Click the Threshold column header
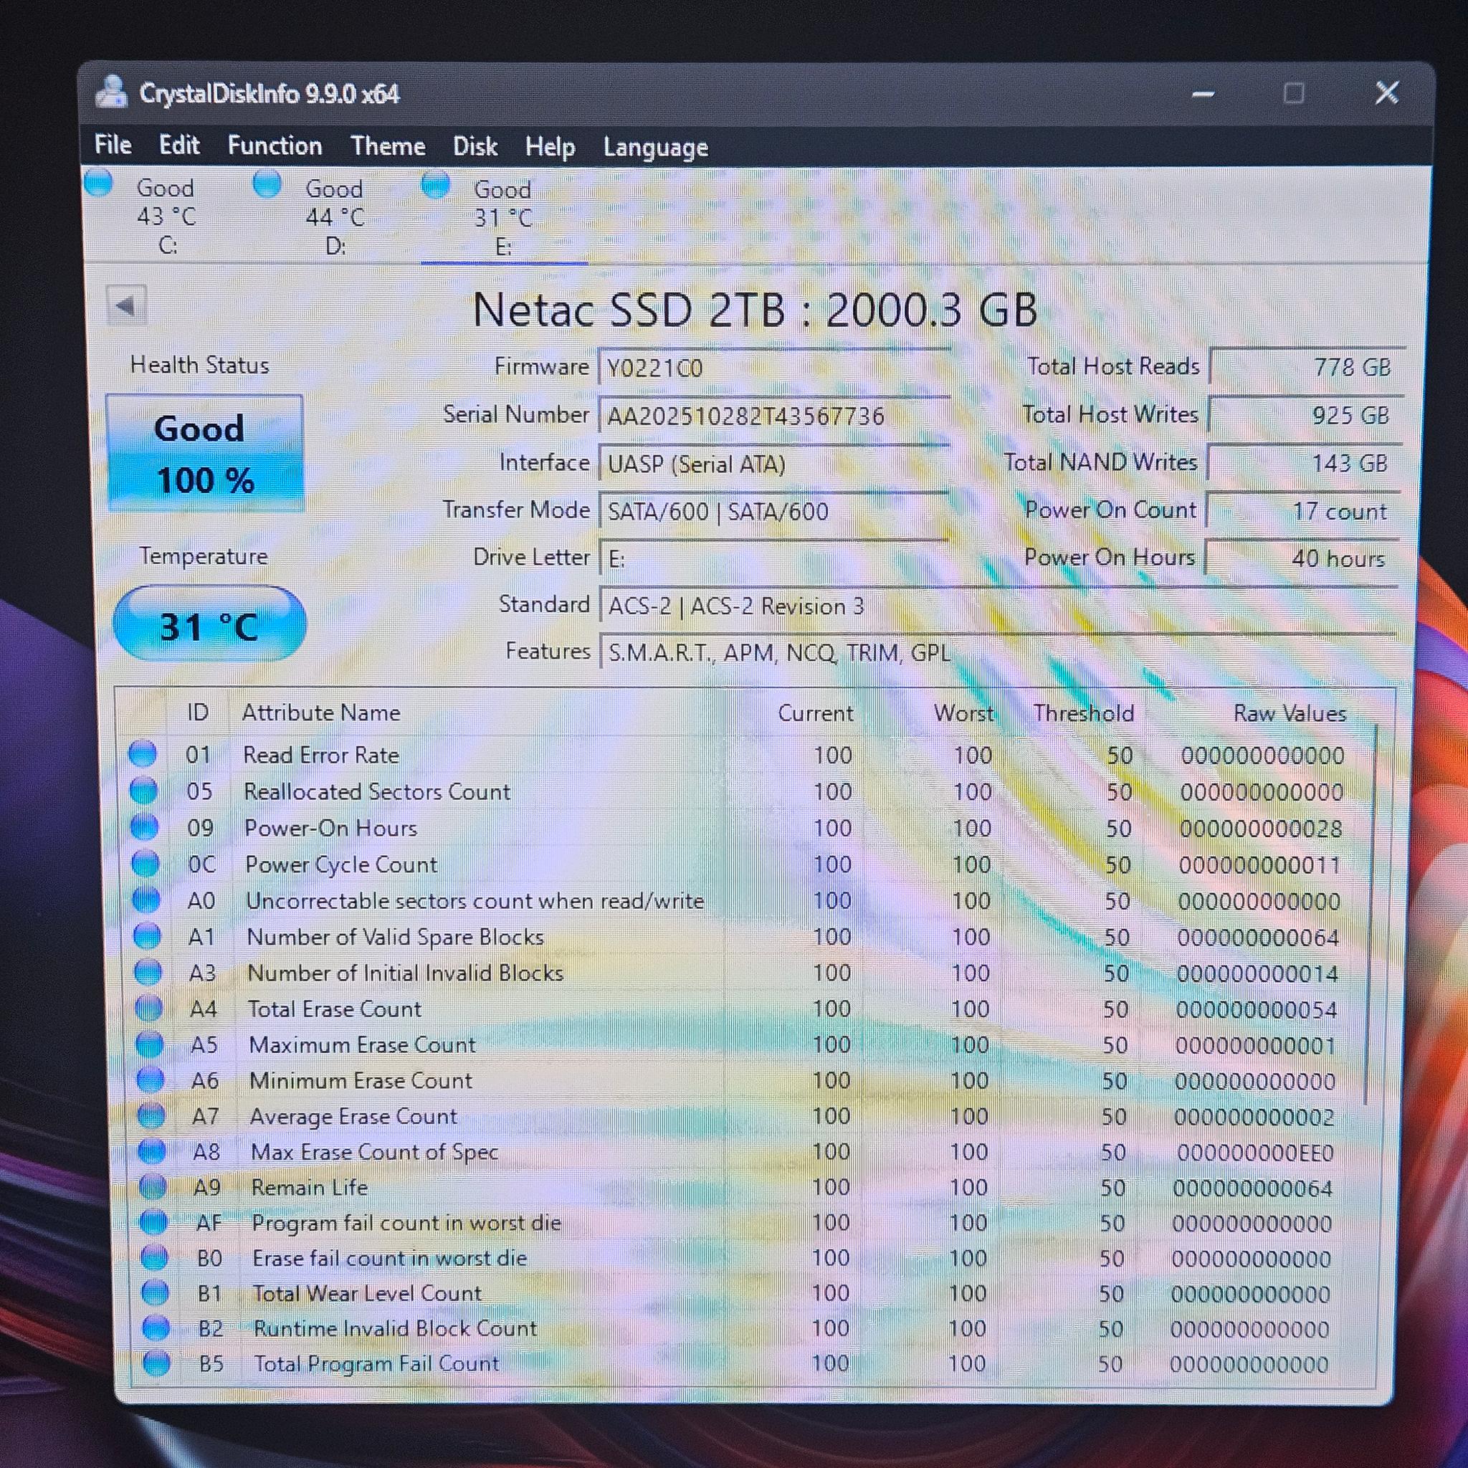 click(1083, 712)
